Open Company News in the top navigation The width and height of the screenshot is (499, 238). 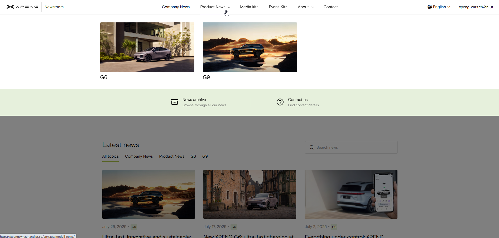176,7
